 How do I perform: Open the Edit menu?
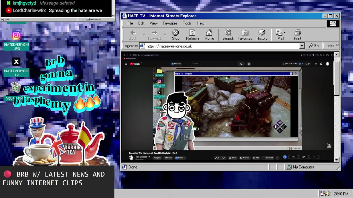coord(141,23)
